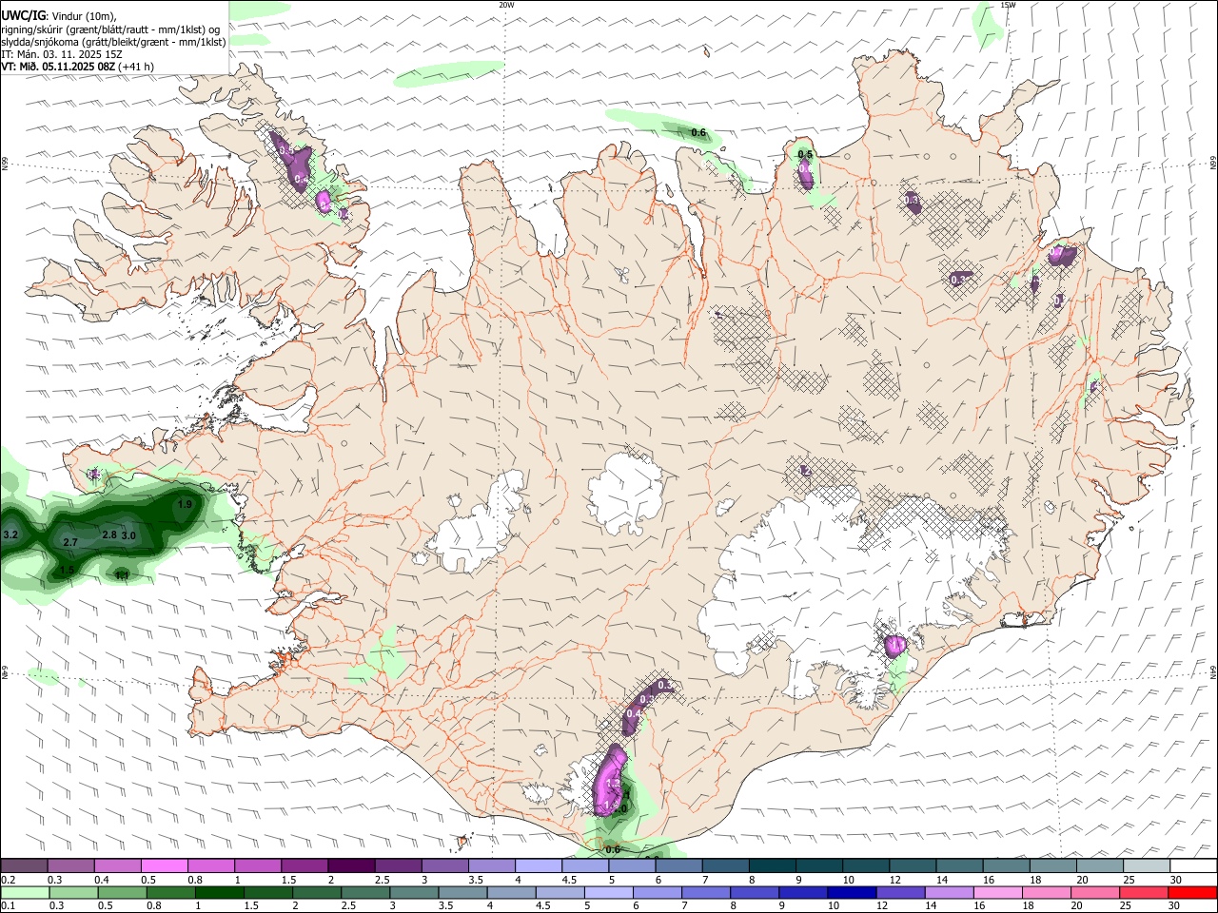Click the '0.1' label in the lower legend row
Image resolution: width=1218 pixels, height=913 pixels.
tap(9, 906)
